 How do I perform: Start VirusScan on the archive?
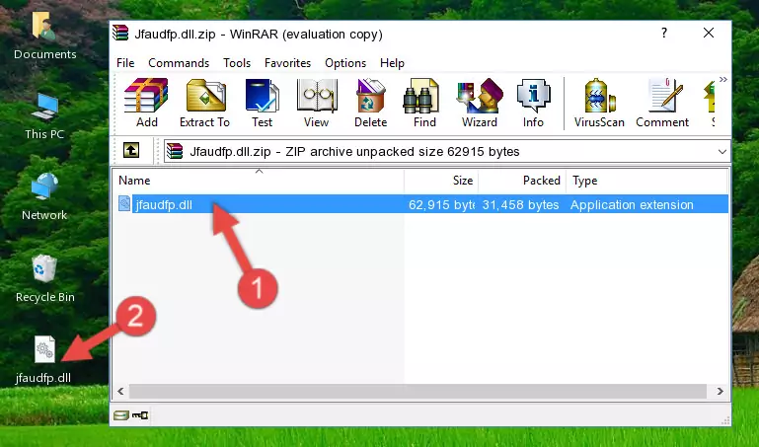coord(599,103)
